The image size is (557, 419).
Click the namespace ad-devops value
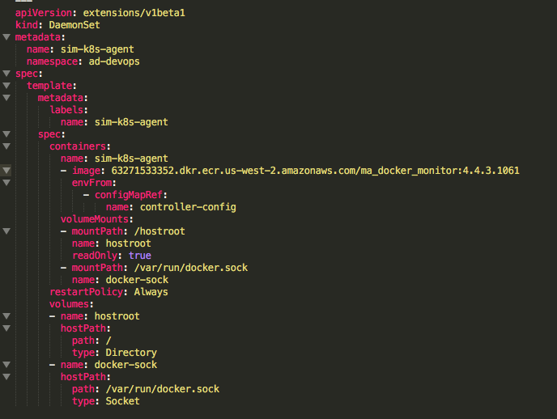tap(114, 61)
